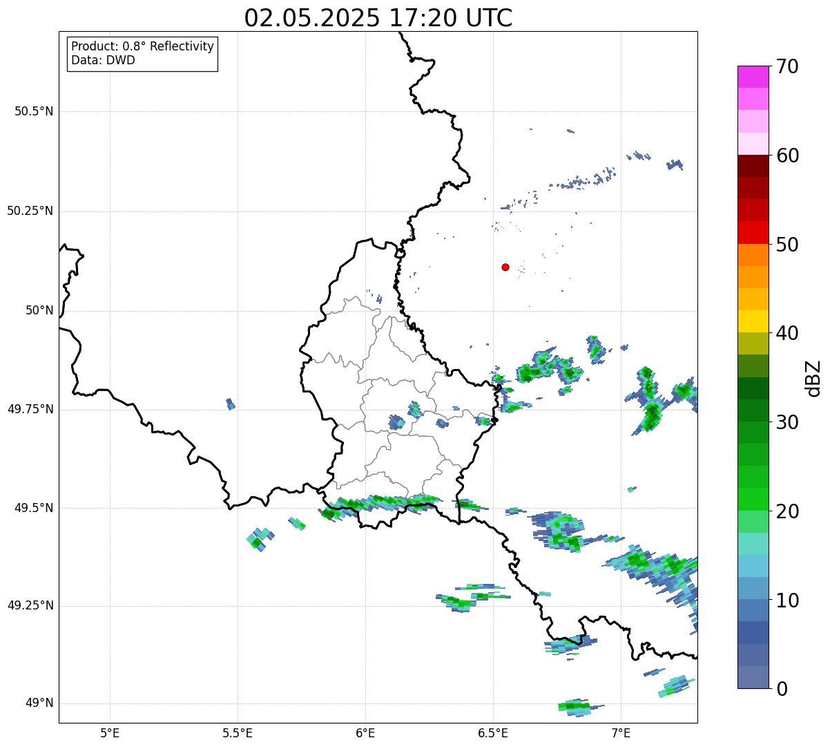830x747 pixels.
Task: Click the colorbar tick label 0
Action: tap(782, 689)
